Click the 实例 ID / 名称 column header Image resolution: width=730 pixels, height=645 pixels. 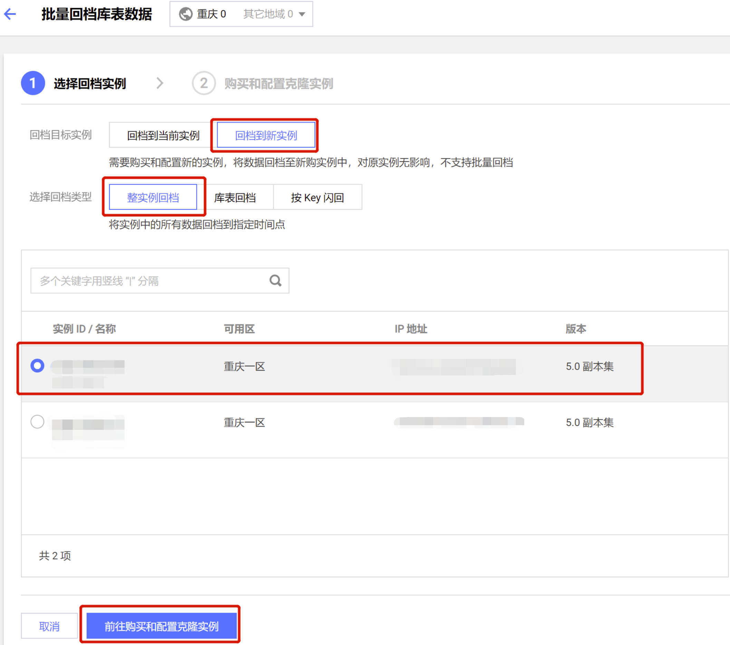click(84, 329)
